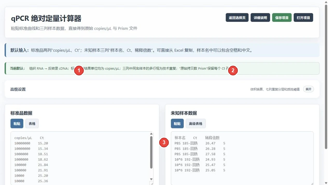The height and width of the screenshot is (185, 328).
Task: Click the PBS 185-回肠 row with 26.47
Action: [x=200, y=143]
